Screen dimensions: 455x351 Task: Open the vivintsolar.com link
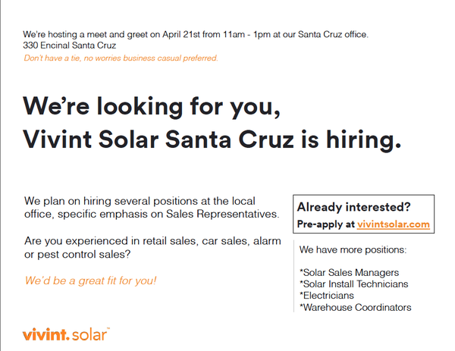click(x=393, y=224)
